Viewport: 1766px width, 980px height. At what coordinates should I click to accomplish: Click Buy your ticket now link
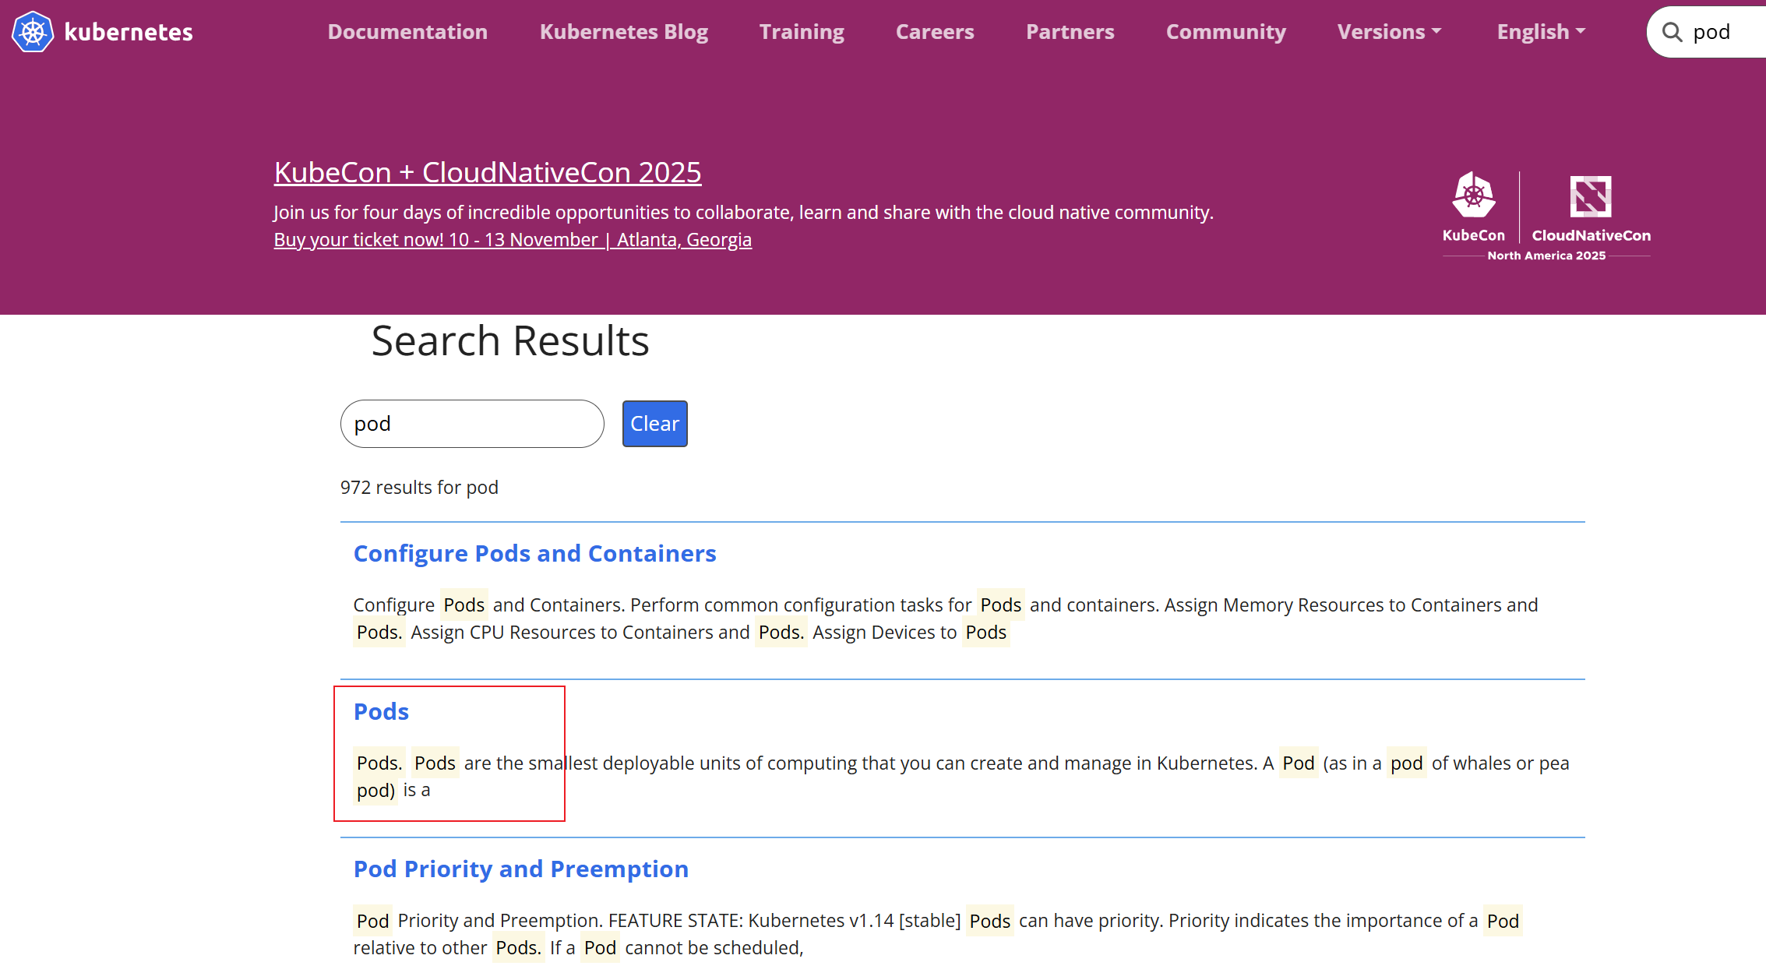(513, 240)
